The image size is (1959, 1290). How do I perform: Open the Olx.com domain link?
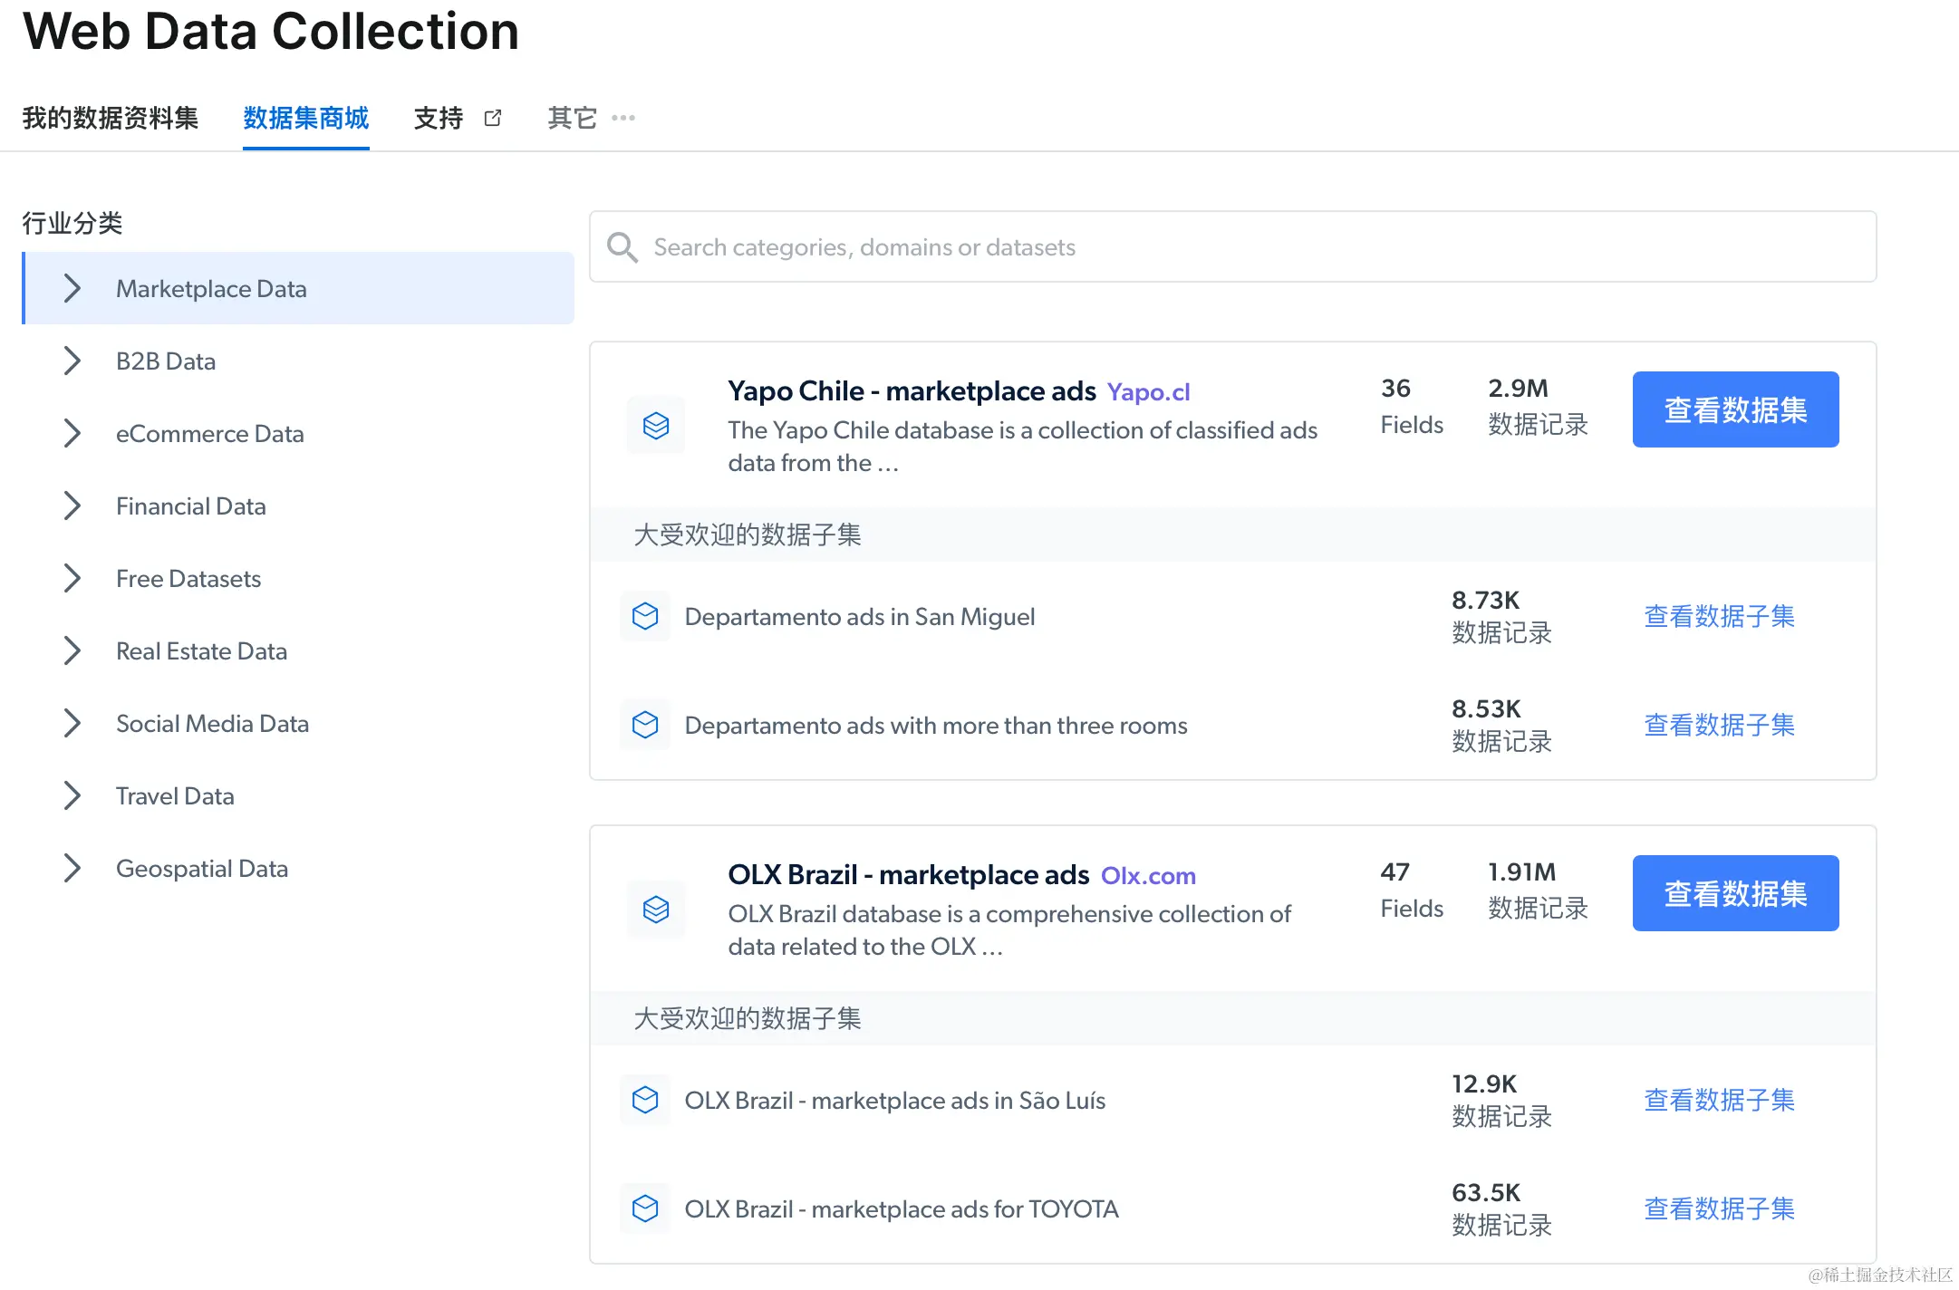(1147, 875)
